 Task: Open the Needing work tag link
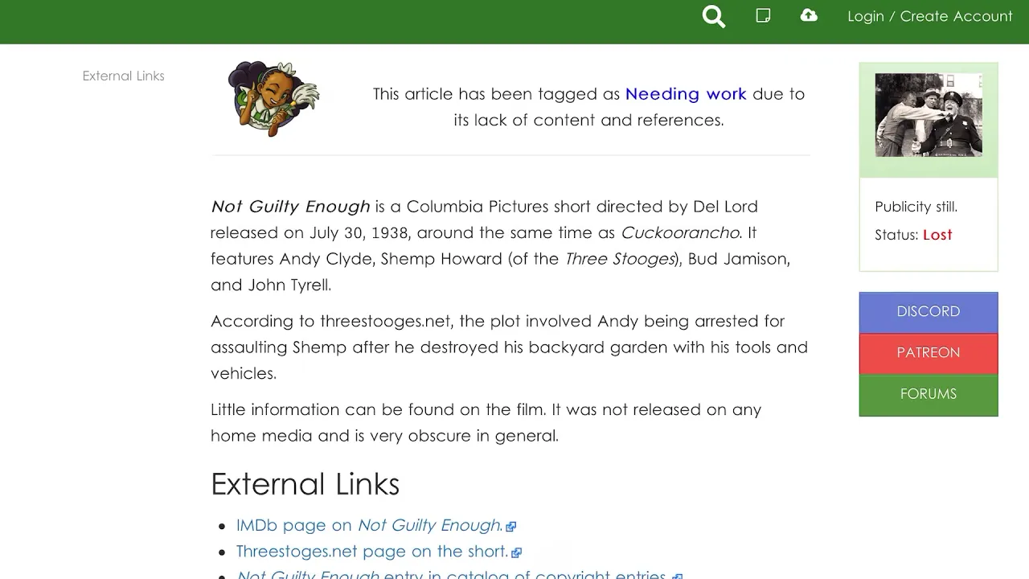pos(686,94)
